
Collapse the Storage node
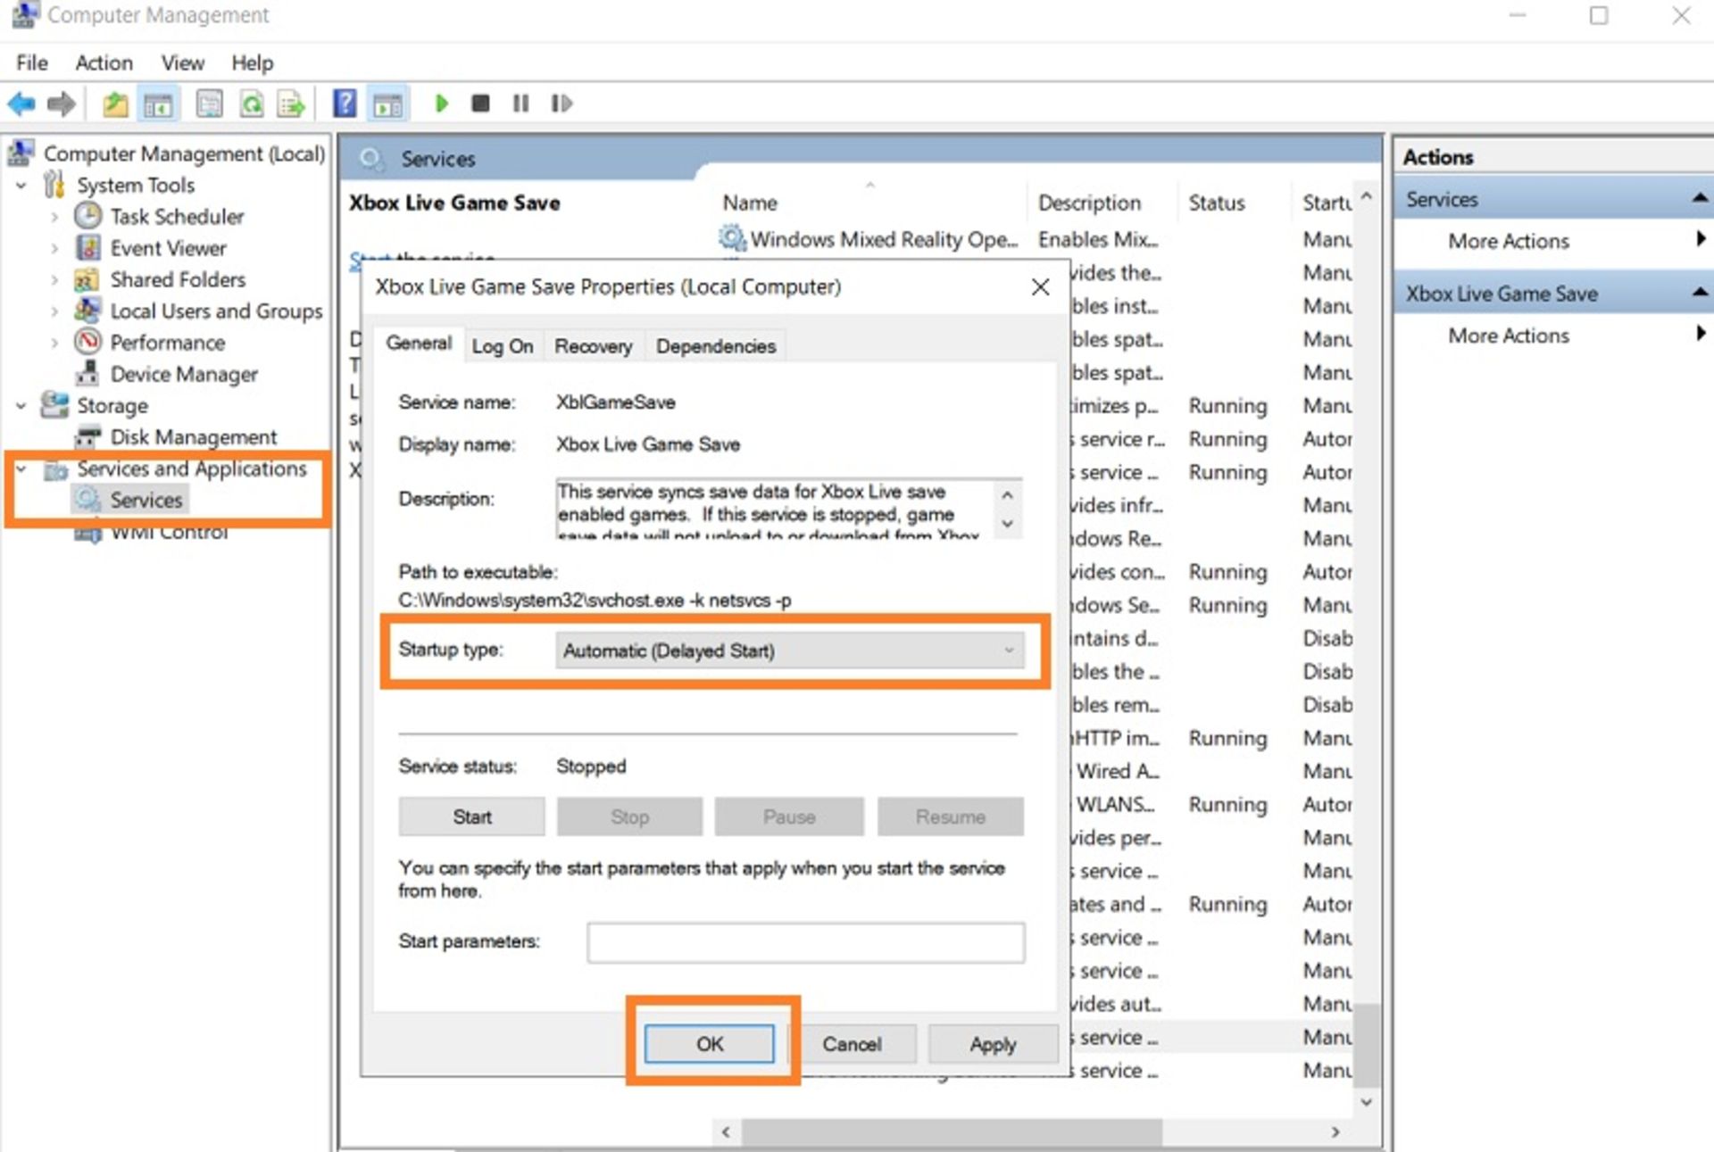pyautogui.click(x=21, y=406)
